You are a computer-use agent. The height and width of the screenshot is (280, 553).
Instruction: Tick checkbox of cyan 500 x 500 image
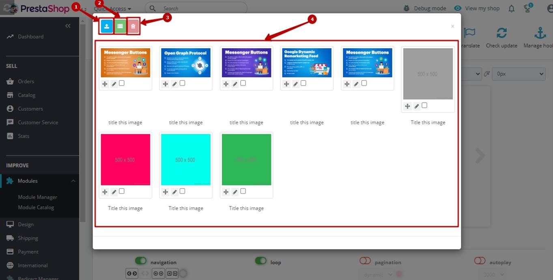(182, 191)
